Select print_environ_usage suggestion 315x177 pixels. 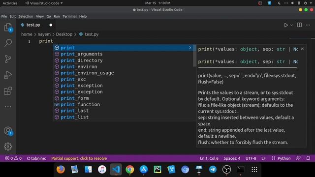pos(124,73)
